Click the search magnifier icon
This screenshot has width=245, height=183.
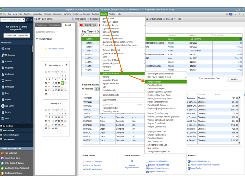click(27, 20)
